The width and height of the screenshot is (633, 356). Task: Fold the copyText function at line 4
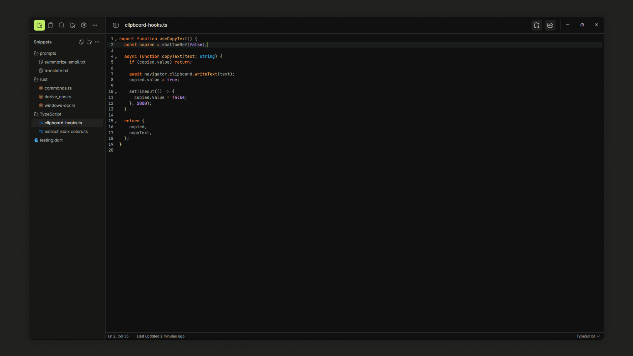pos(116,57)
